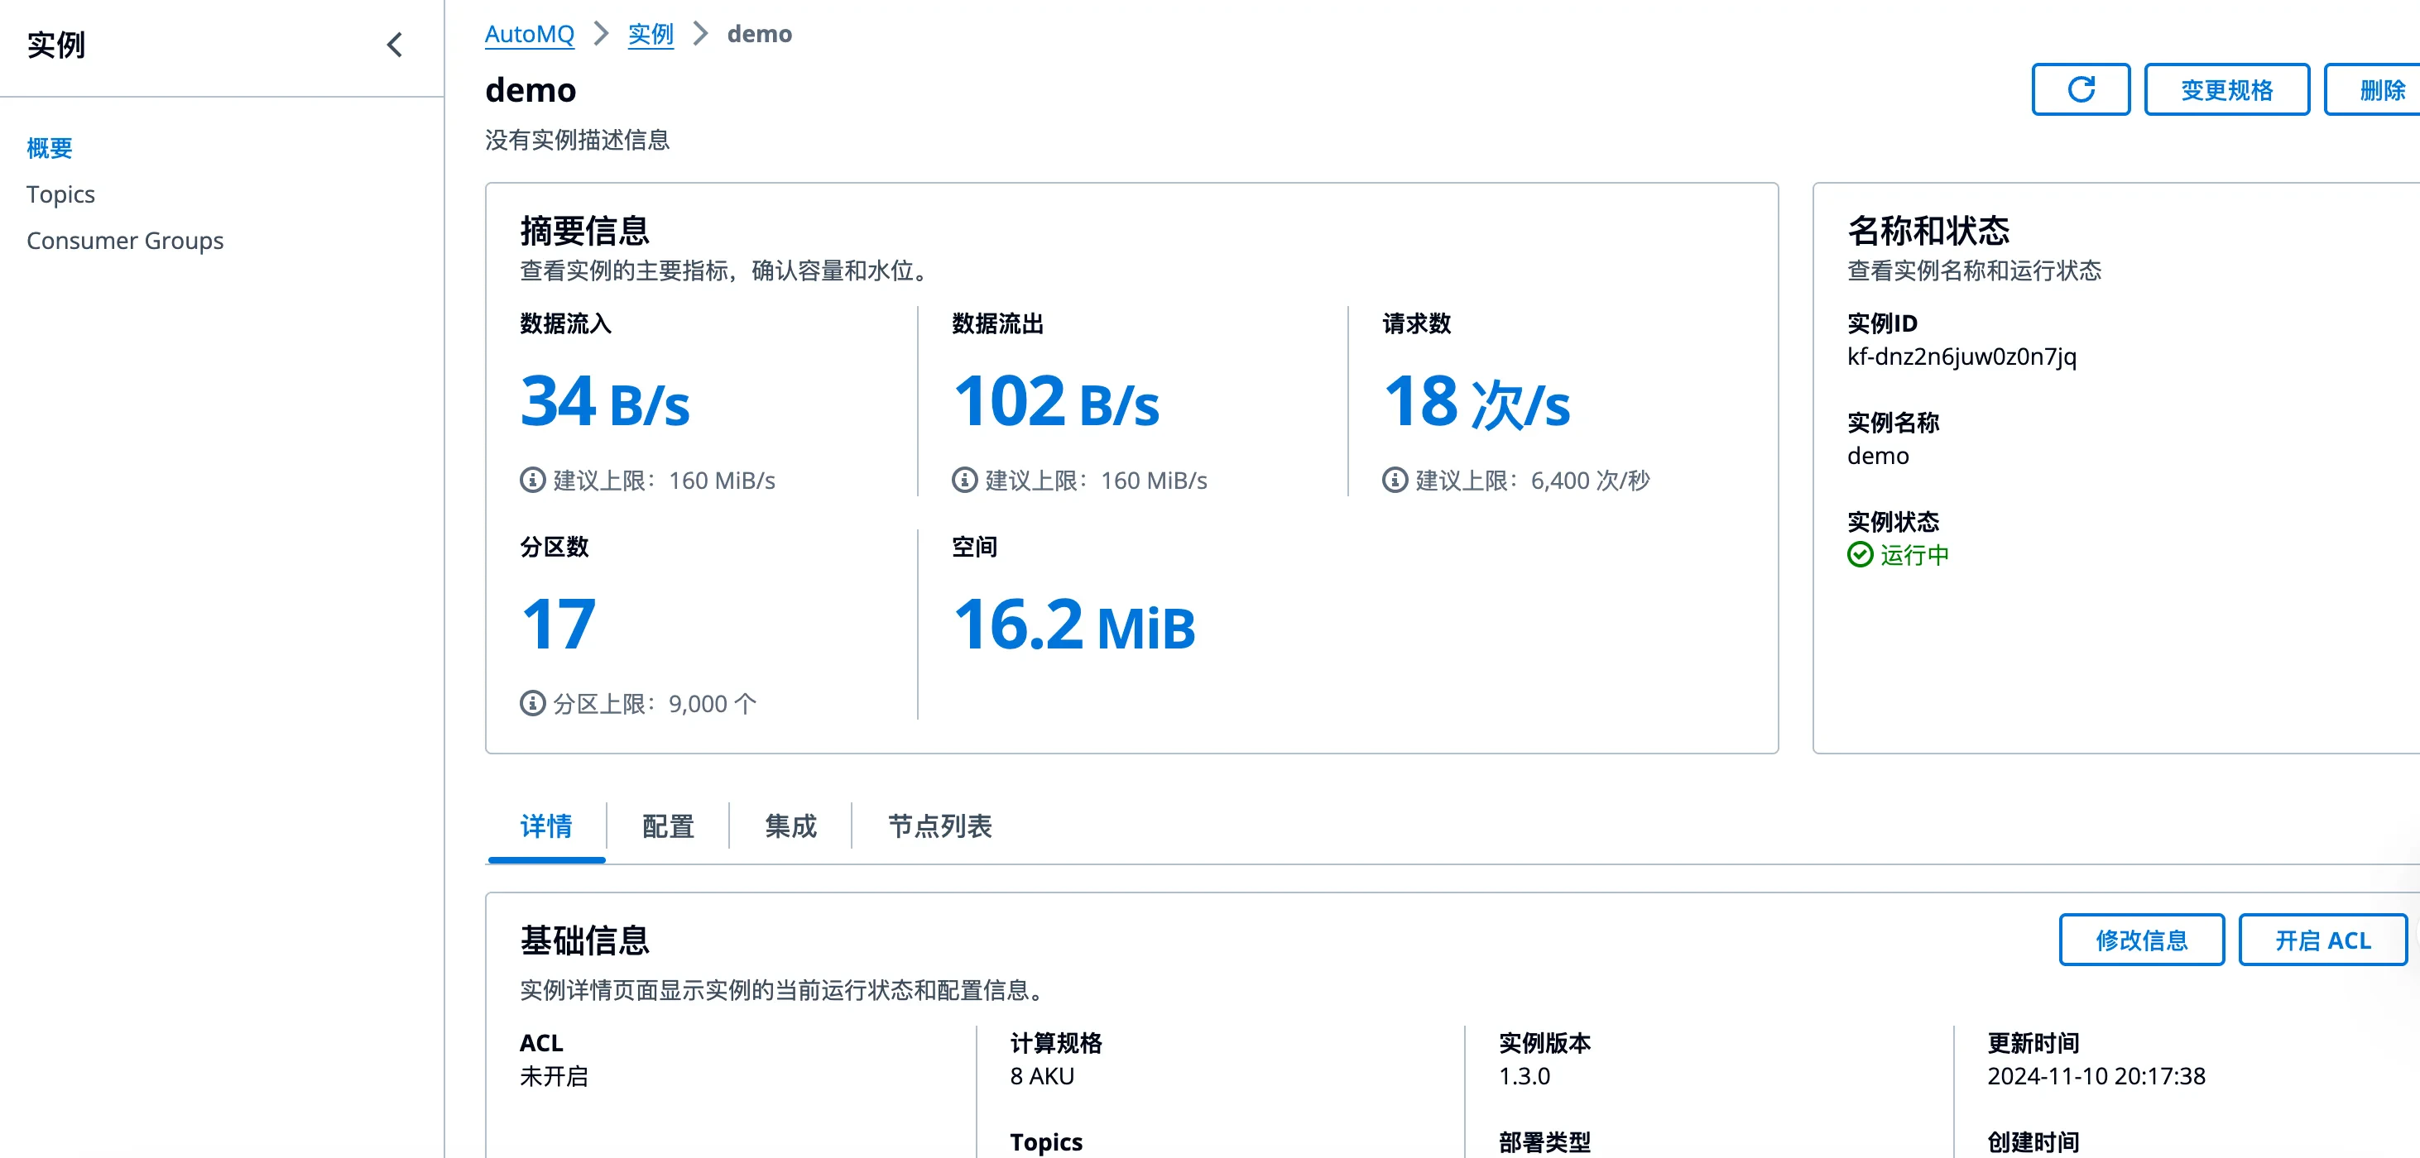Click info icon beside 分区上限
The width and height of the screenshot is (2420, 1158).
(x=533, y=702)
